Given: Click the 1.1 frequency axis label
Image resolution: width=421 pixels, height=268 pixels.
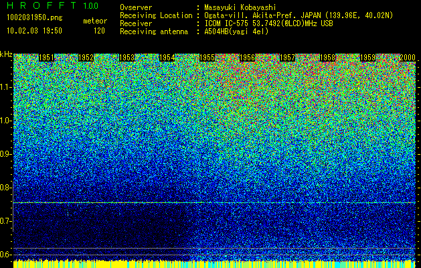Looking at the screenshot, I should [5, 87].
